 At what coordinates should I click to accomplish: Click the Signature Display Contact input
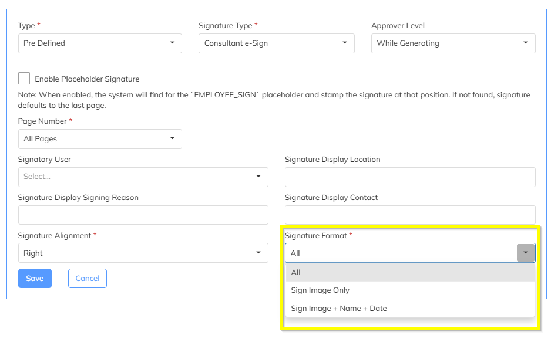[x=410, y=214]
